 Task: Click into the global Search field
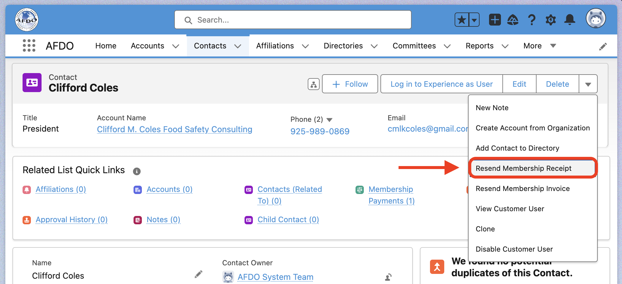(x=293, y=20)
